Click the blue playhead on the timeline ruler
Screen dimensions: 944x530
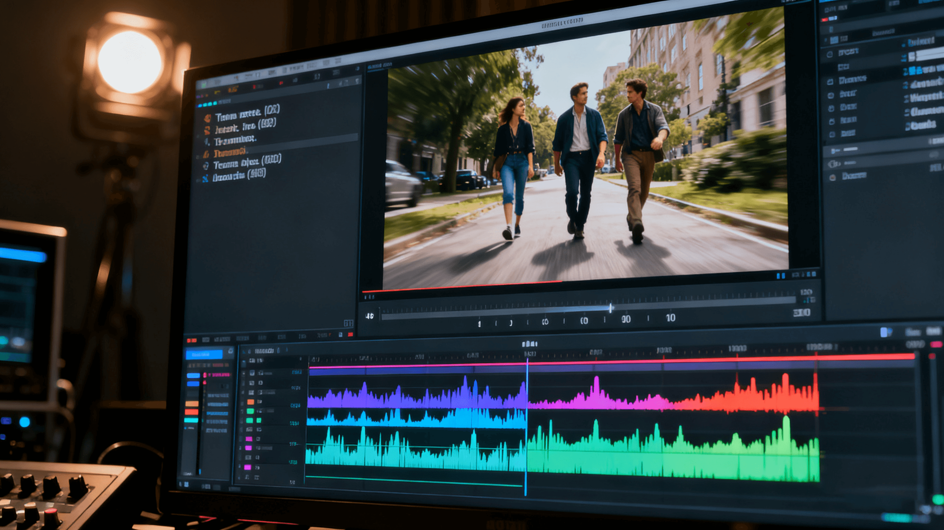pyautogui.click(x=527, y=360)
